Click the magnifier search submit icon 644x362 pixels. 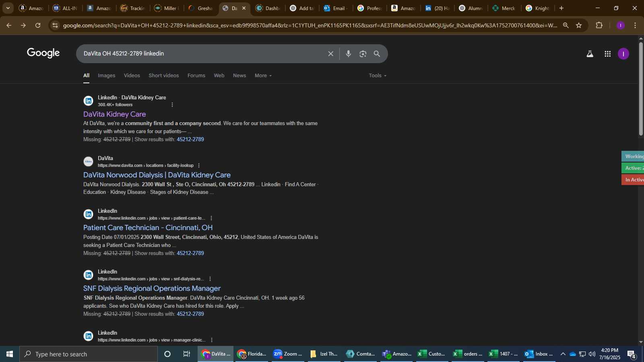[x=377, y=54]
